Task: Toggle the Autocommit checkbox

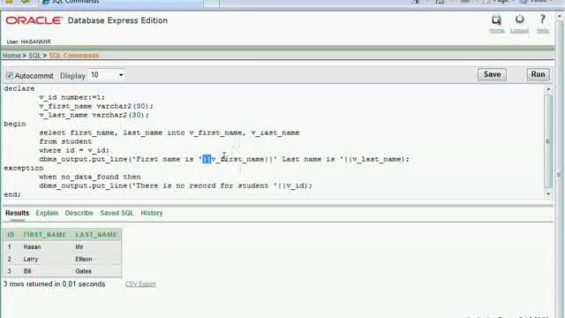Action: coord(10,75)
